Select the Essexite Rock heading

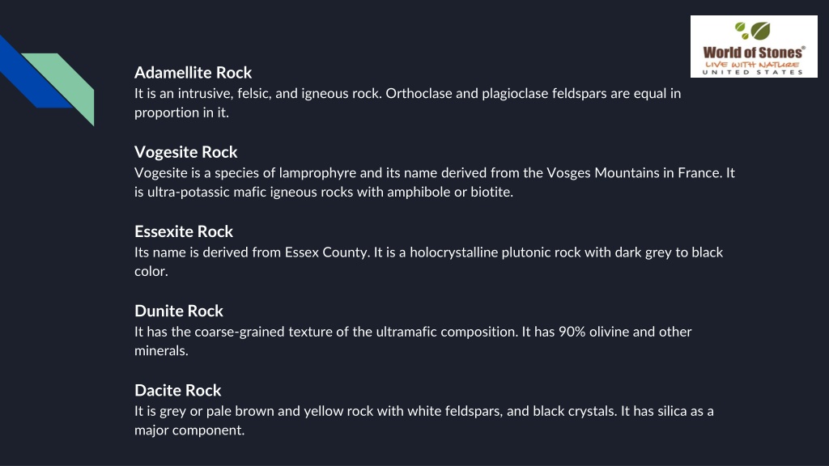(184, 231)
